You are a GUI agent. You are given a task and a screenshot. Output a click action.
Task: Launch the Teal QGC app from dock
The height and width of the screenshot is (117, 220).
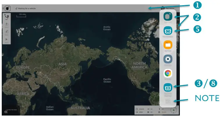point(168,17)
